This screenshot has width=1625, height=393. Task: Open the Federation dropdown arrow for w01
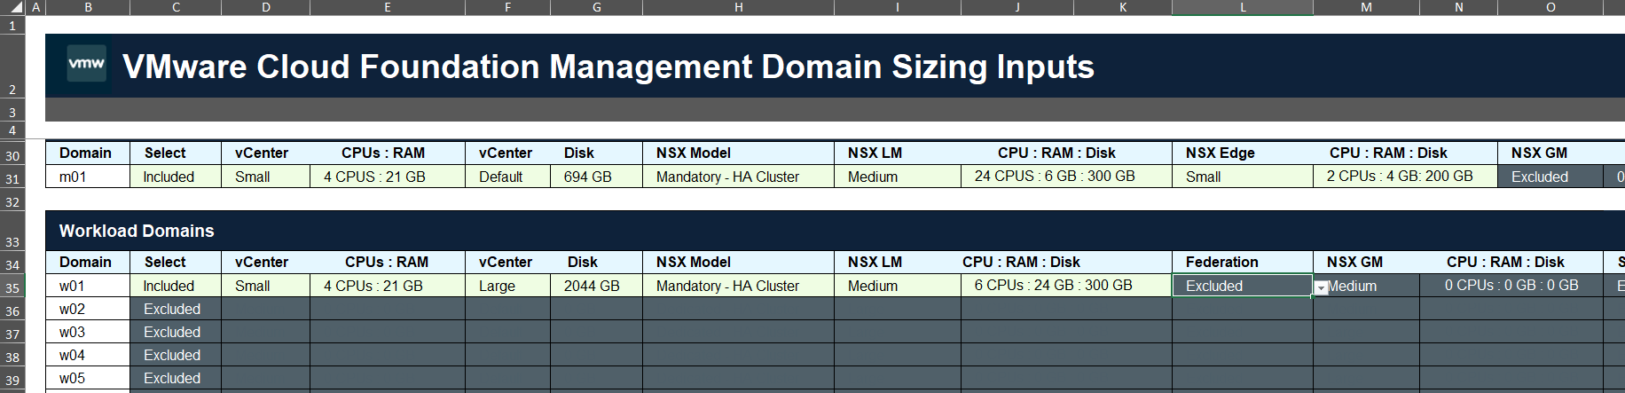tap(1321, 287)
